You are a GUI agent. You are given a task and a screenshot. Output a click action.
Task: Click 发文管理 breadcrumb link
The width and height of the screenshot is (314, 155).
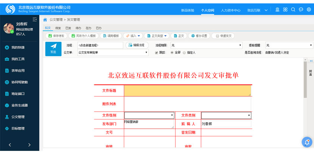click(x=73, y=20)
